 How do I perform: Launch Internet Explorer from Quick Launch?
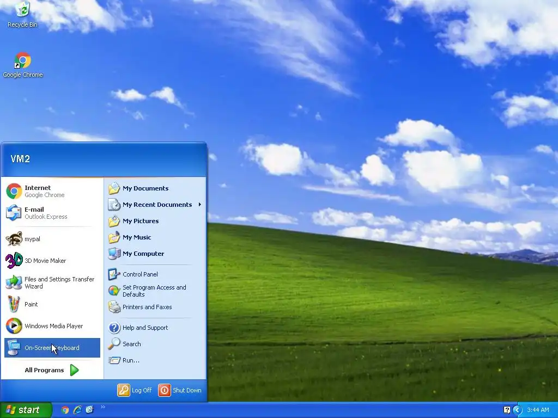tap(77, 410)
